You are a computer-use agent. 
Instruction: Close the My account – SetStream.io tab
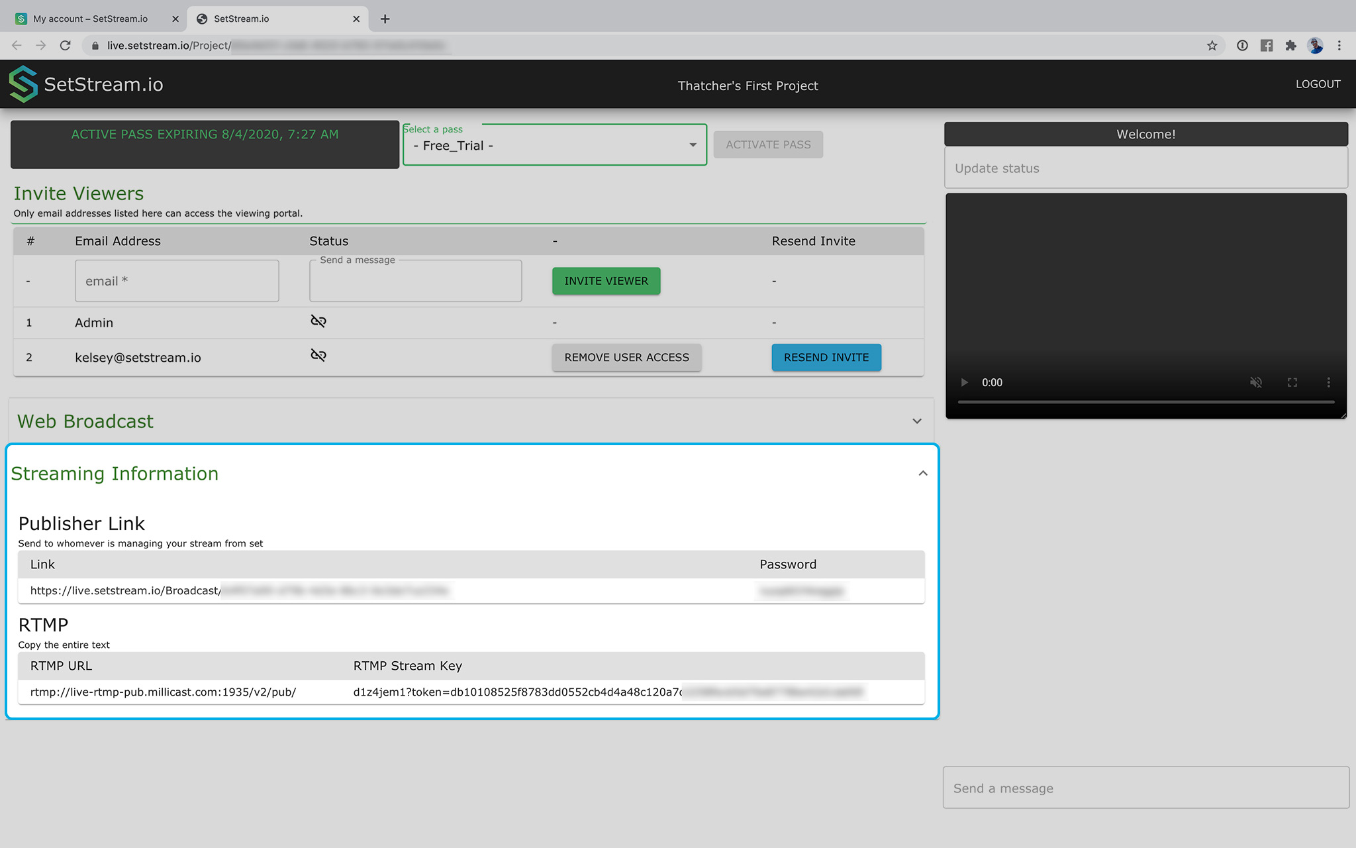[x=175, y=19]
